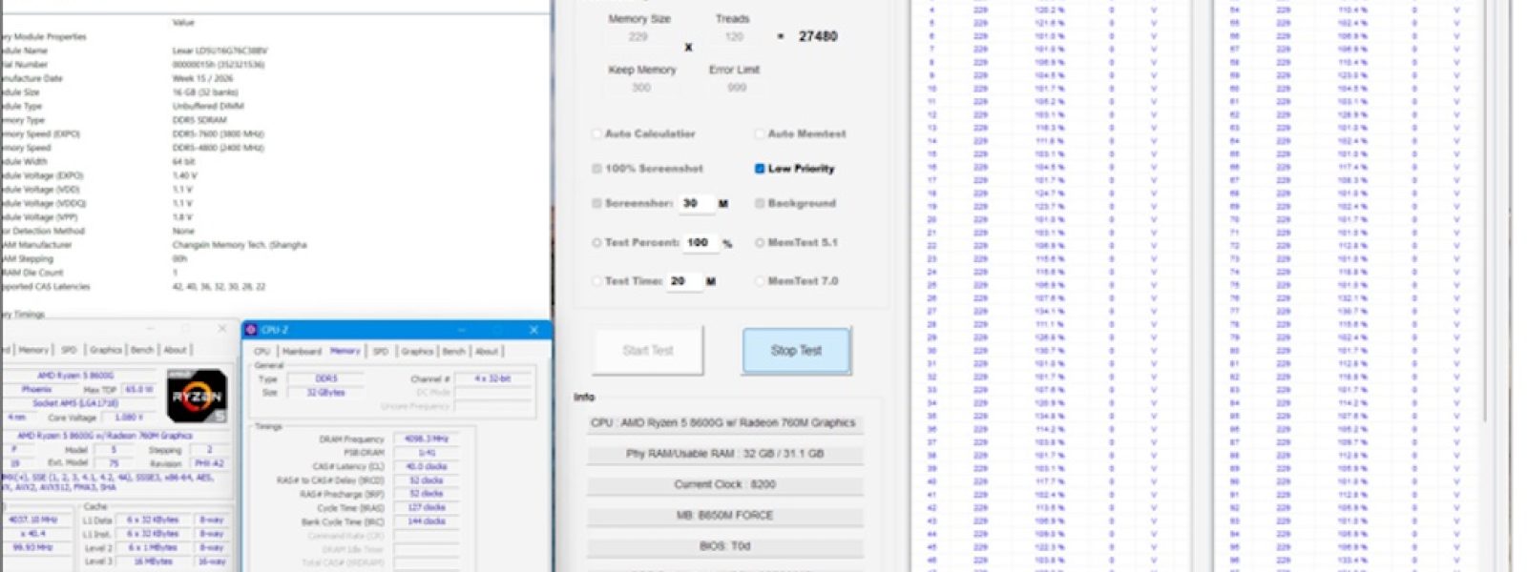Open About tab in the back CPU-Z window
Viewport: 1527px width, 572px height.
(175, 350)
